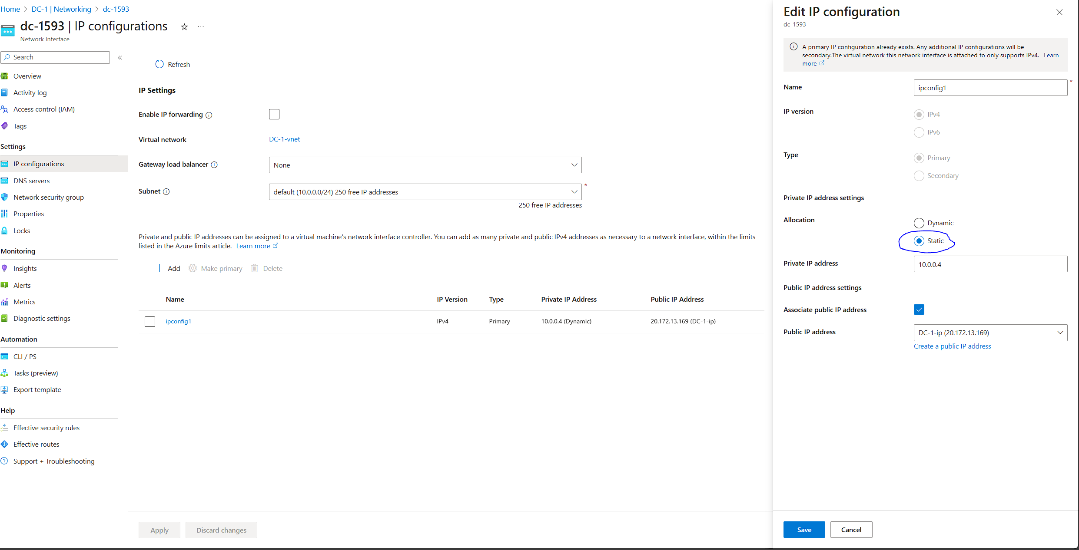Open the Create a public IP address link
1079x550 pixels.
[x=952, y=346]
